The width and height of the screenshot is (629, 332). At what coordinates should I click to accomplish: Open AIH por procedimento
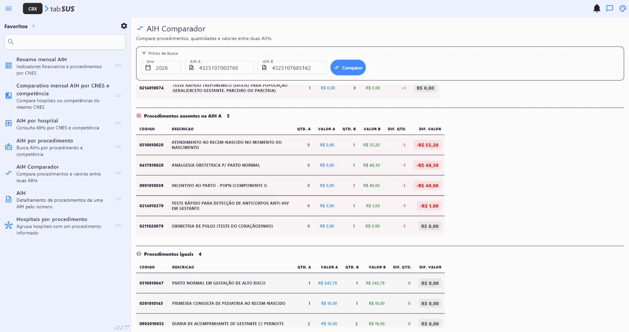tap(65, 147)
